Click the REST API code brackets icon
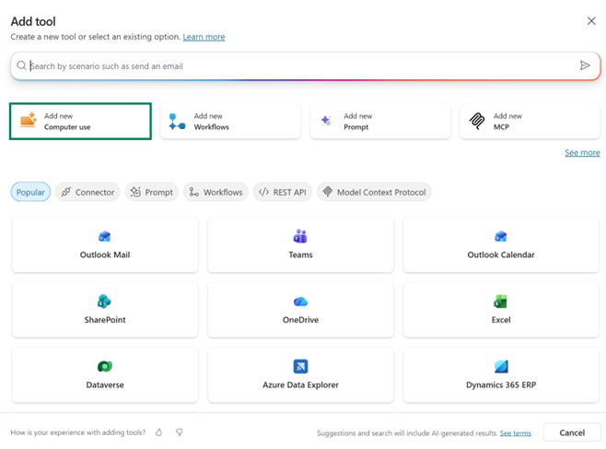This screenshot has height=449, width=606. coord(263,192)
